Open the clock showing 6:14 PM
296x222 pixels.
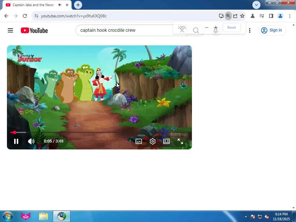point(281,217)
